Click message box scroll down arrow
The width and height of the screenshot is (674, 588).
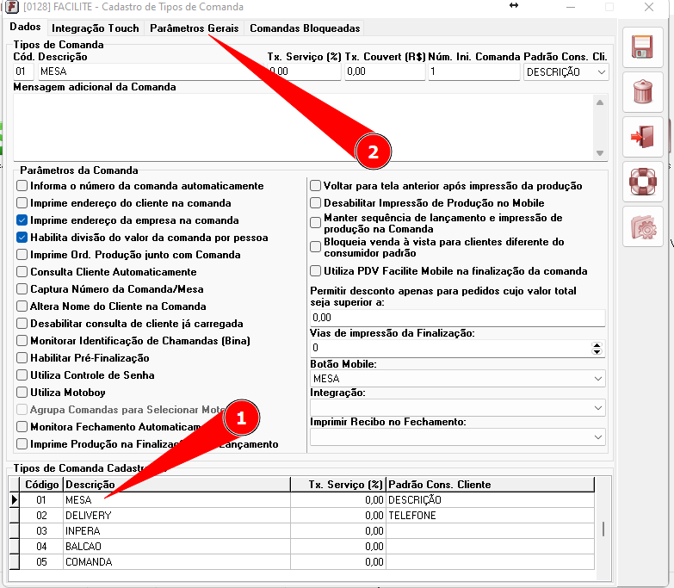point(600,153)
